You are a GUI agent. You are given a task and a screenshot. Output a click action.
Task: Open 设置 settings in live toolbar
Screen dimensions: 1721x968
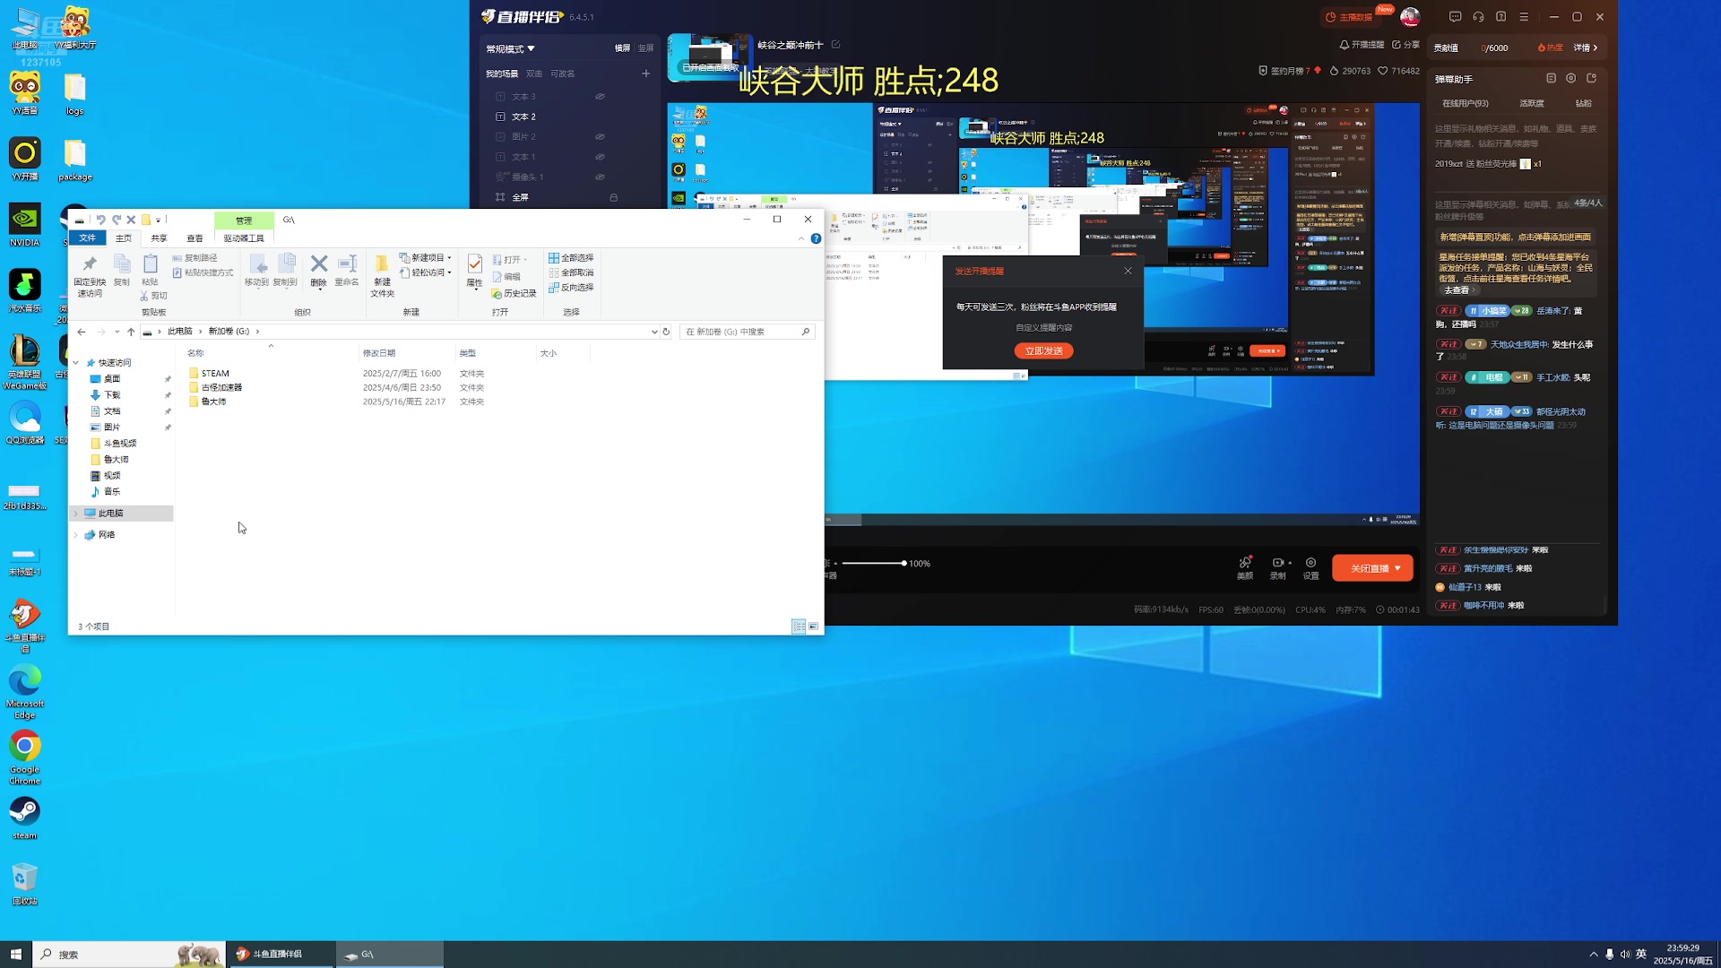(x=1311, y=568)
